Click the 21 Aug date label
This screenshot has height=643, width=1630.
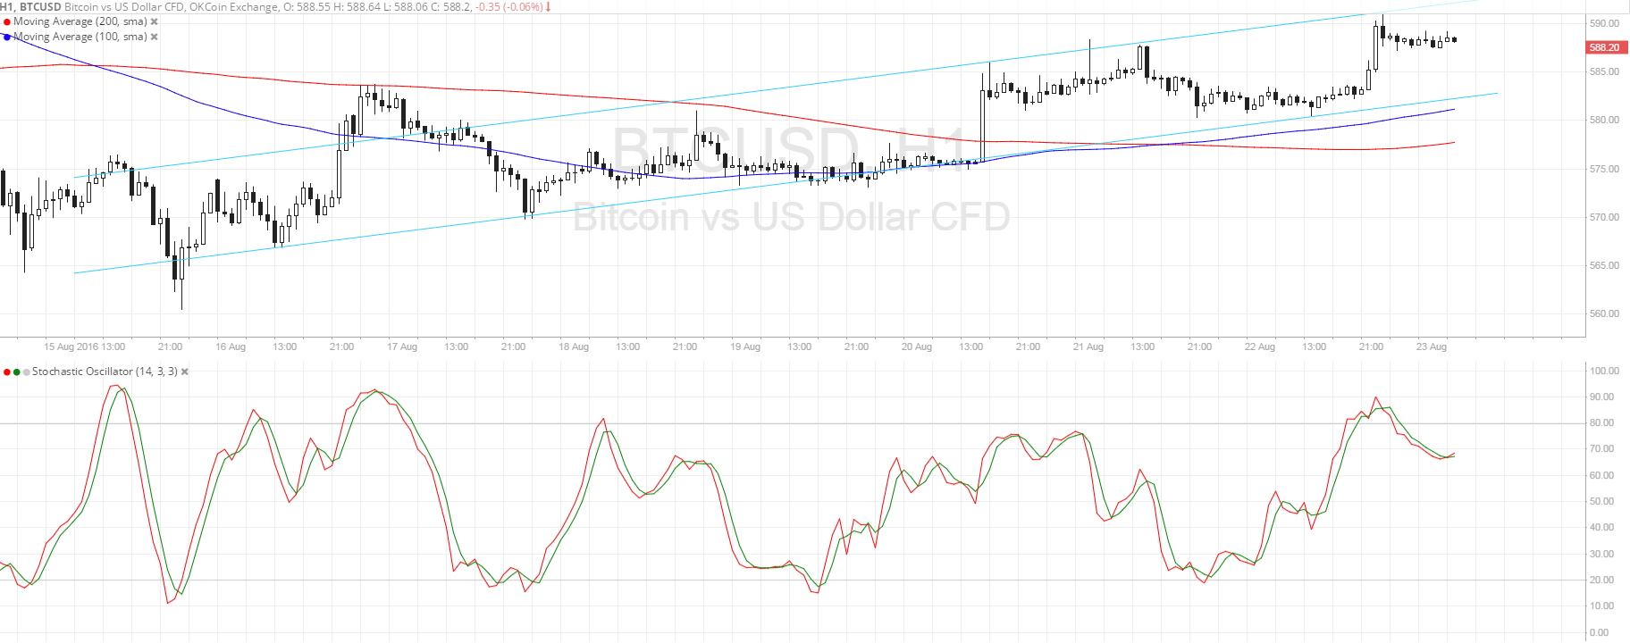click(1088, 347)
